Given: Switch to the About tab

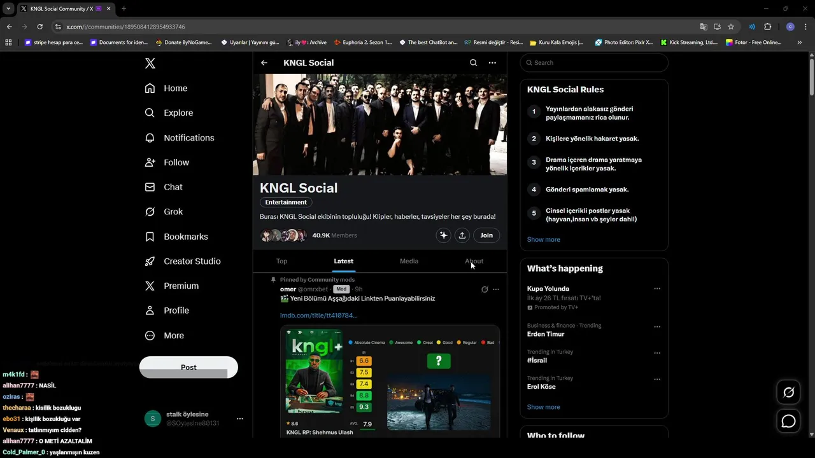Looking at the screenshot, I should click(474, 261).
